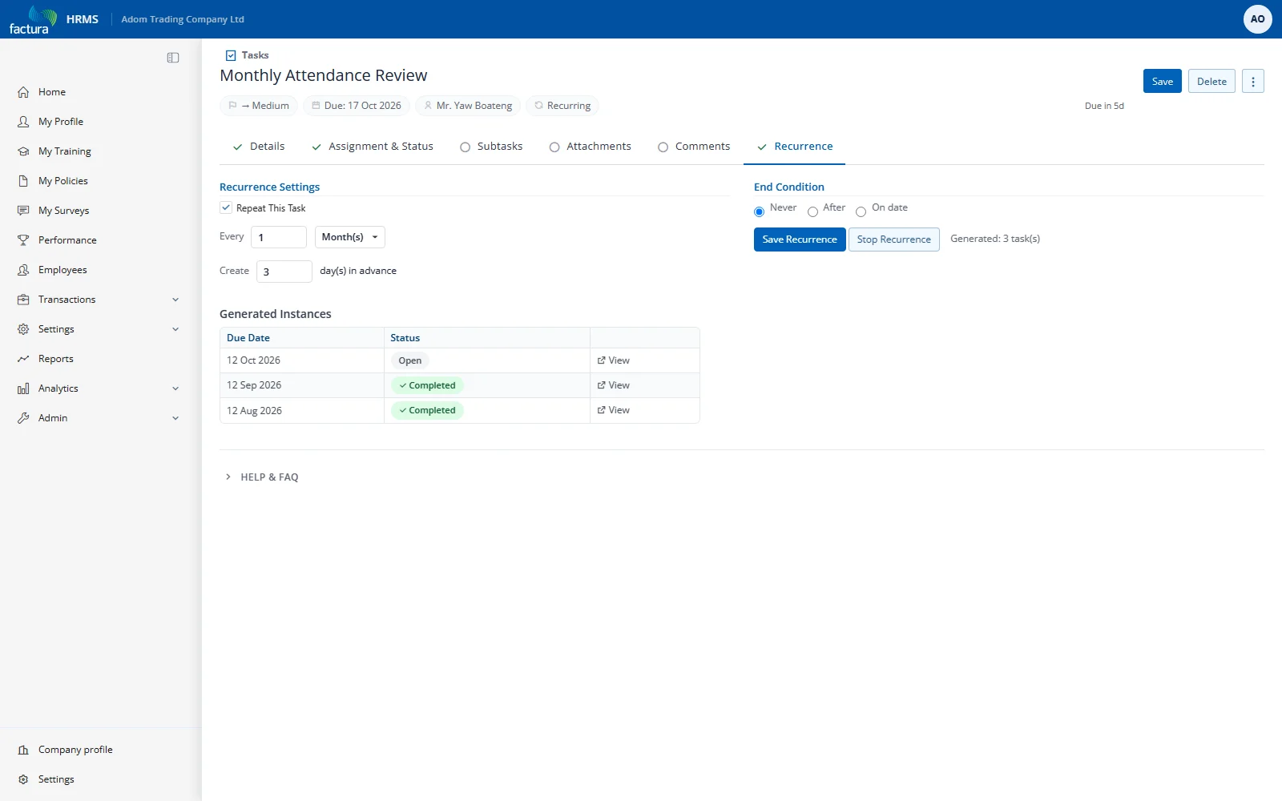The height and width of the screenshot is (801, 1282).
Task: Open the AO user avatar
Action: (x=1257, y=19)
